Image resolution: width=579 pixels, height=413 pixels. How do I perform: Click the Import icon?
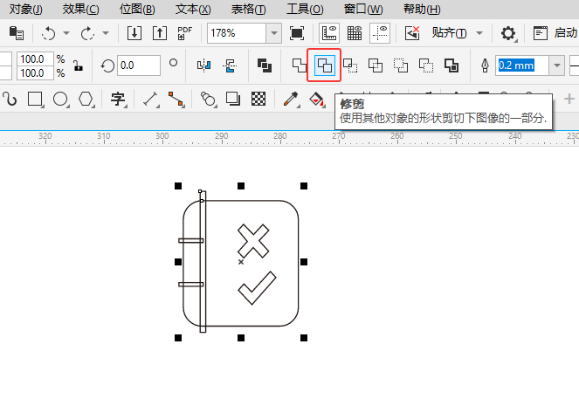tap(134, 33)
